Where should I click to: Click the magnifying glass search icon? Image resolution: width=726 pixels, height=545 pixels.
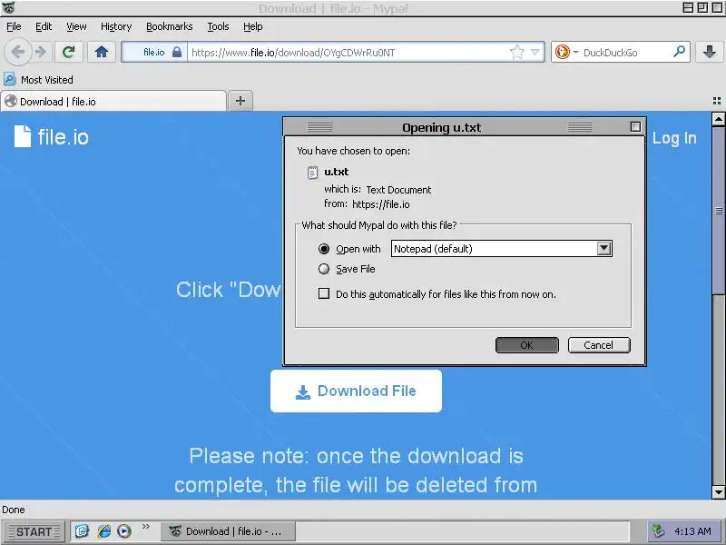coord(679,52)
